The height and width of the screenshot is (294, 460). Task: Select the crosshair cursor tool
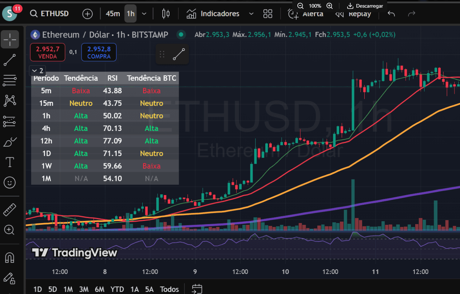pyautogui.click(x=10, y=39)
